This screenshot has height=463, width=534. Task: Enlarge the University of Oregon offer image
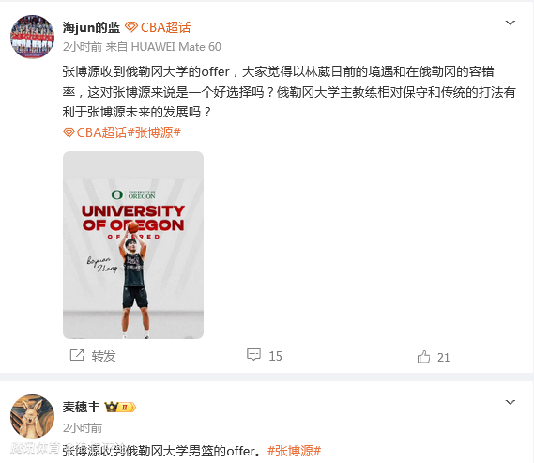click(133, 245)
